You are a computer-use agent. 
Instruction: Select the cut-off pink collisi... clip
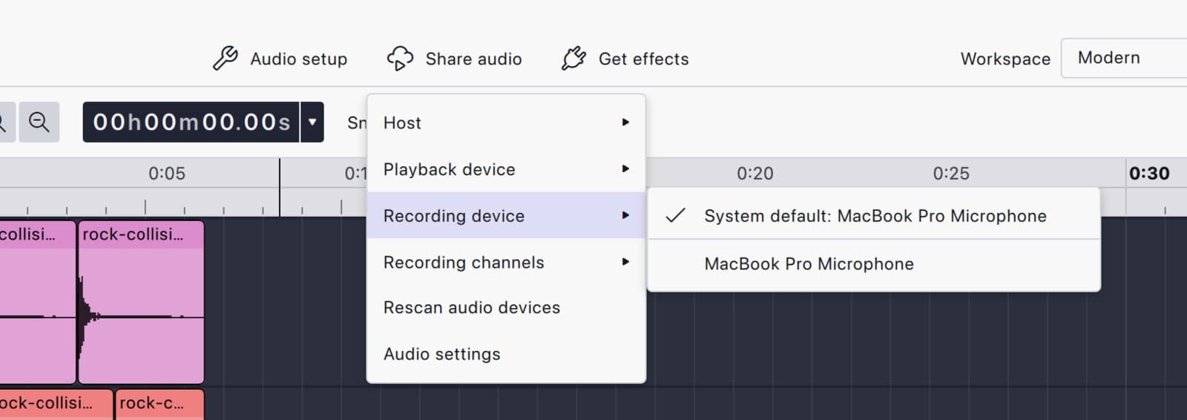(38, 302)
